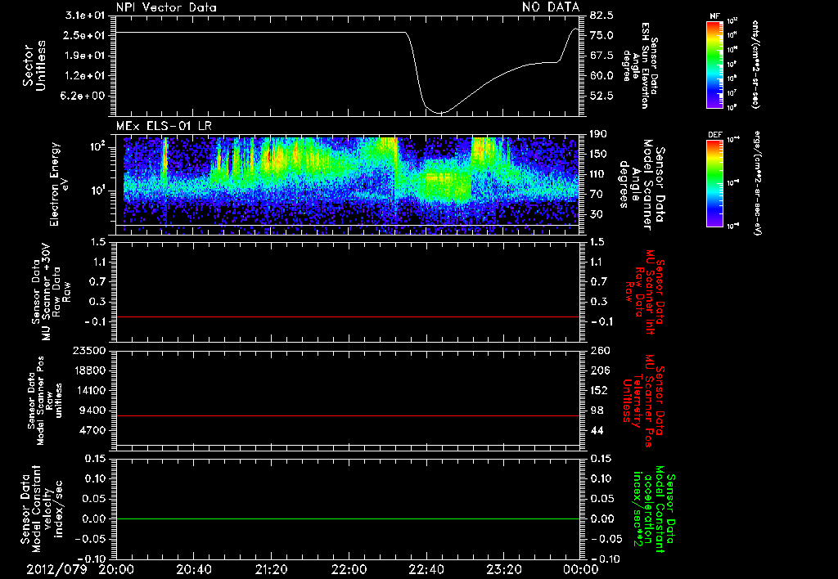Image resolution: width=838 pixels, height=579 pixels.
Task: Click the 70 scanner angle tick
Action: (x=597, y=195)
